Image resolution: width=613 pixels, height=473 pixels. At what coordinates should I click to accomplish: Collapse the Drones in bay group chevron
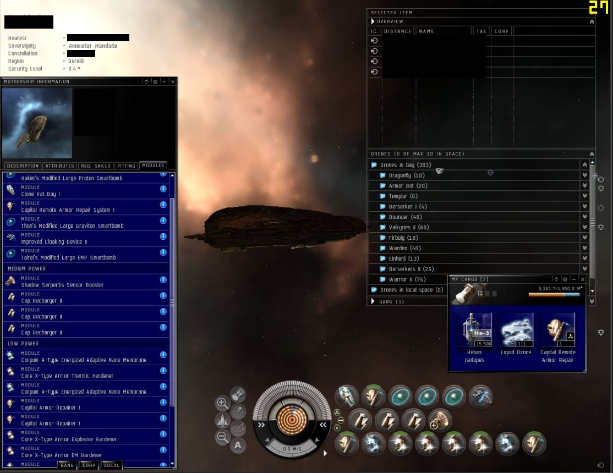[585, 165]
